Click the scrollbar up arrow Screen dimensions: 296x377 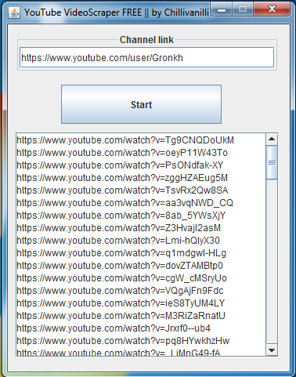point(272,139)
